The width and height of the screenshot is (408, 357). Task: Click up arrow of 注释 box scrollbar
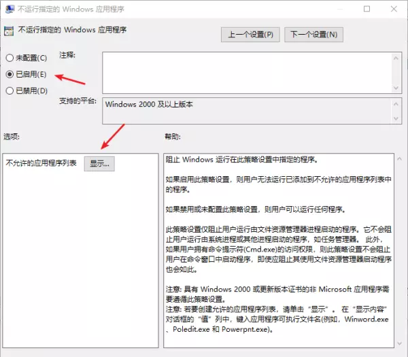coord(396,58)
